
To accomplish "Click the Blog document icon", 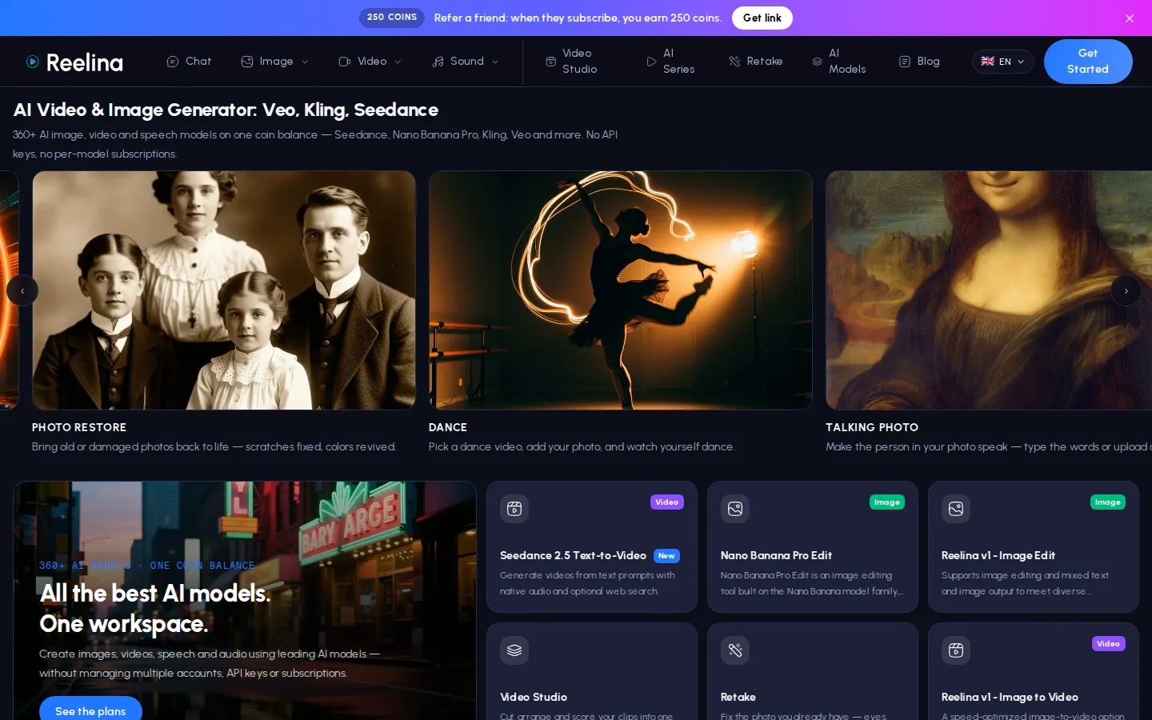I will click(905, 62).
